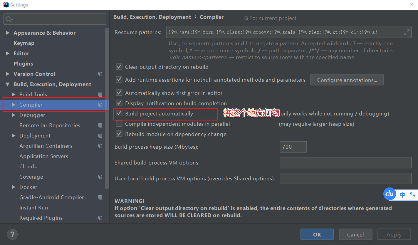The image size is (418, 245).
Task: Expand the Debugger node arrow
Action: 14,115
